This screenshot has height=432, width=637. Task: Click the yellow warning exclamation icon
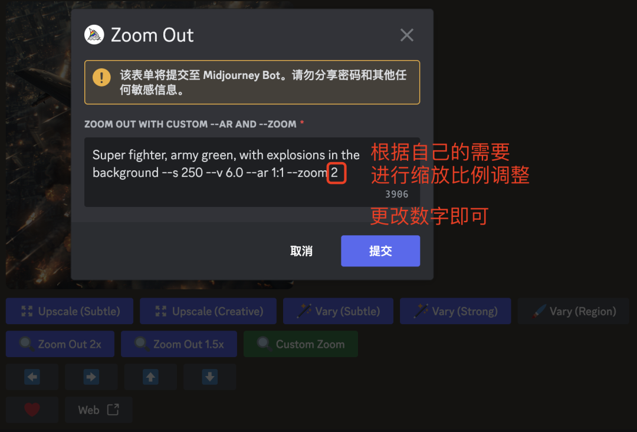pyautogui.click(x=101, y=77)
